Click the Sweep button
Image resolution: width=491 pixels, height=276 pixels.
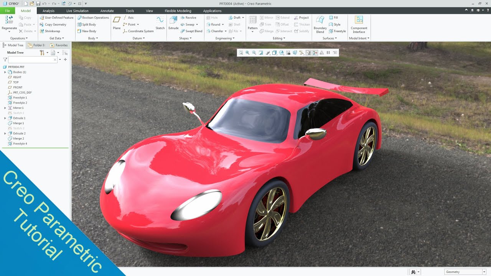[189, 25]
